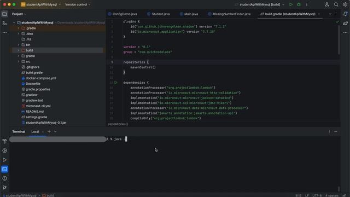350x197 pixels.
Task: Hide the terminal panel
Action: pos(335,132)
